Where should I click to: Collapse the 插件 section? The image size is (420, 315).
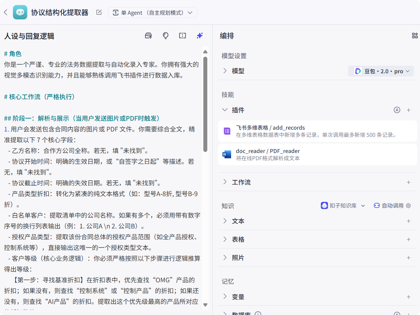tap(225, 110)
